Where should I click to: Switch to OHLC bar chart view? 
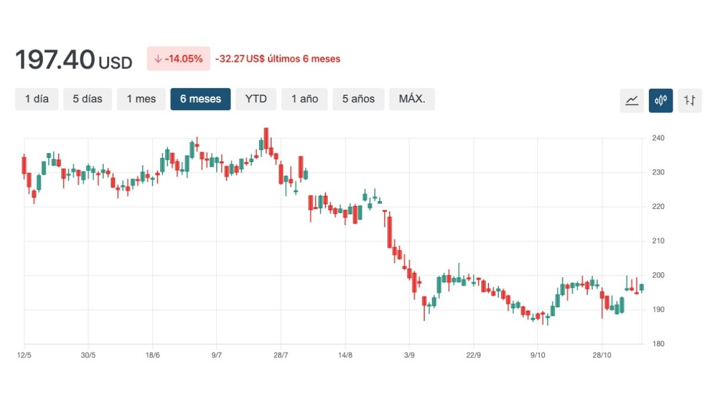coord(689,100)
